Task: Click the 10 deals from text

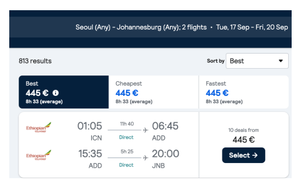Action: 243,130
